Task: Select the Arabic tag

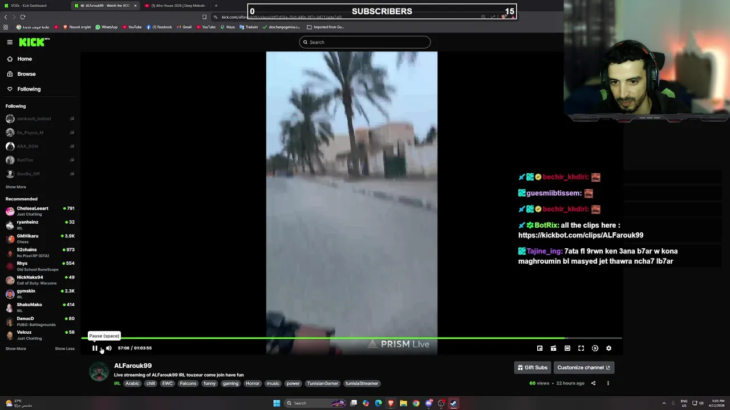Action: point(132,383)
